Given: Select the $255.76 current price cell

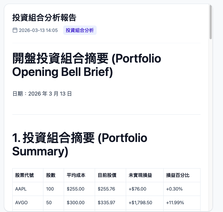Looking at the screenshot, I should click(107, 189).
